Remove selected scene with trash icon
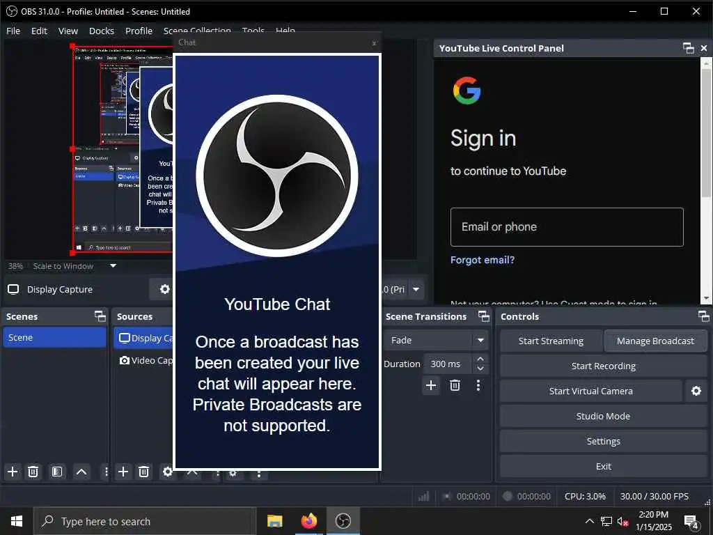 tap(33, 472)
